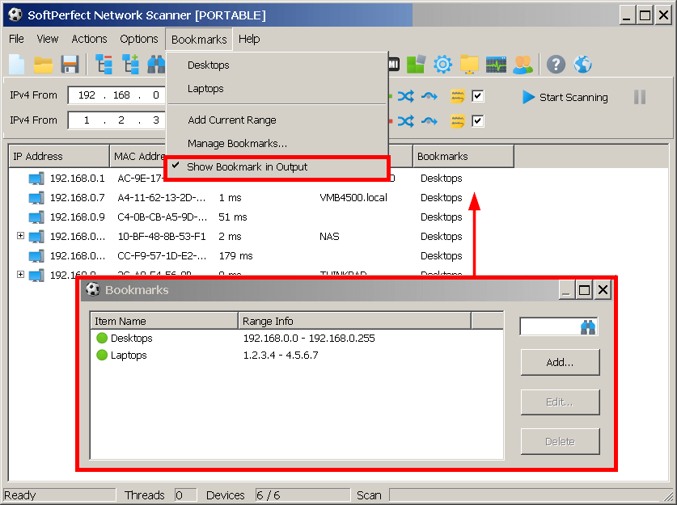This screenshot has width=677, height=505.
Task: Open the Help menu
Action: [249, 39]
